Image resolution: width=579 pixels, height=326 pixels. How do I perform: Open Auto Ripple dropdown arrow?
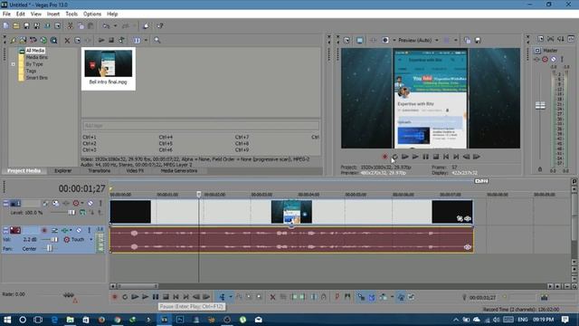point(392,297)
